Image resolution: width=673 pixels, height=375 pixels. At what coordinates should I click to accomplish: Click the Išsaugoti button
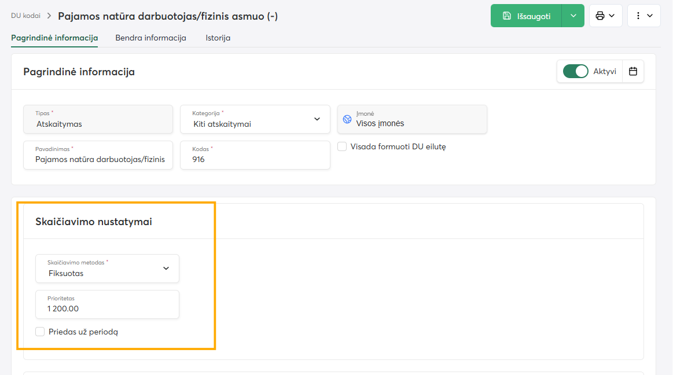click(526, 16)
